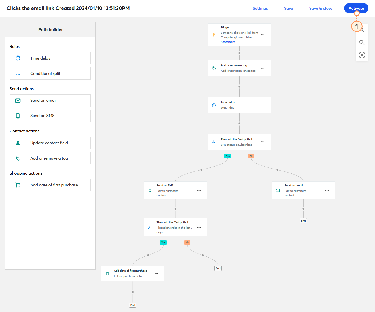Click the cart icon in First purchase date node
Viewport: 375px width, 312px height.
coord(107,273)
